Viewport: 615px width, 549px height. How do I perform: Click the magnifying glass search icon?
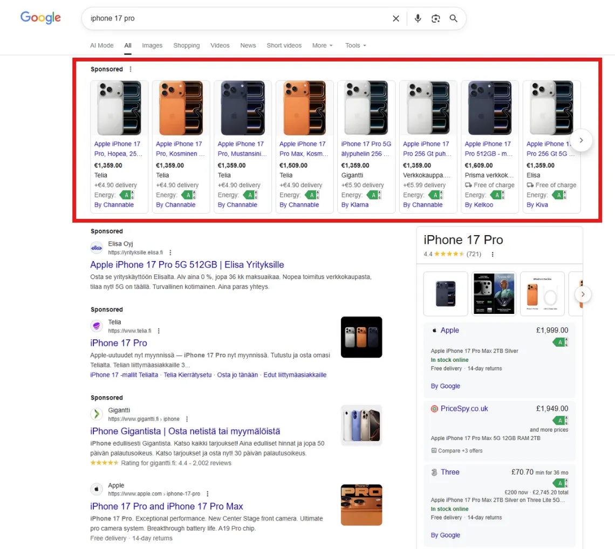click(x=454, y=18)
